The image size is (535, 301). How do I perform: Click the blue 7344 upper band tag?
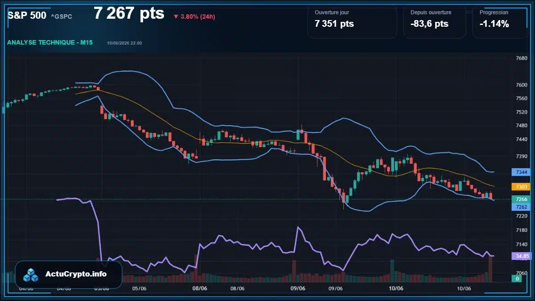coord(521,172)
